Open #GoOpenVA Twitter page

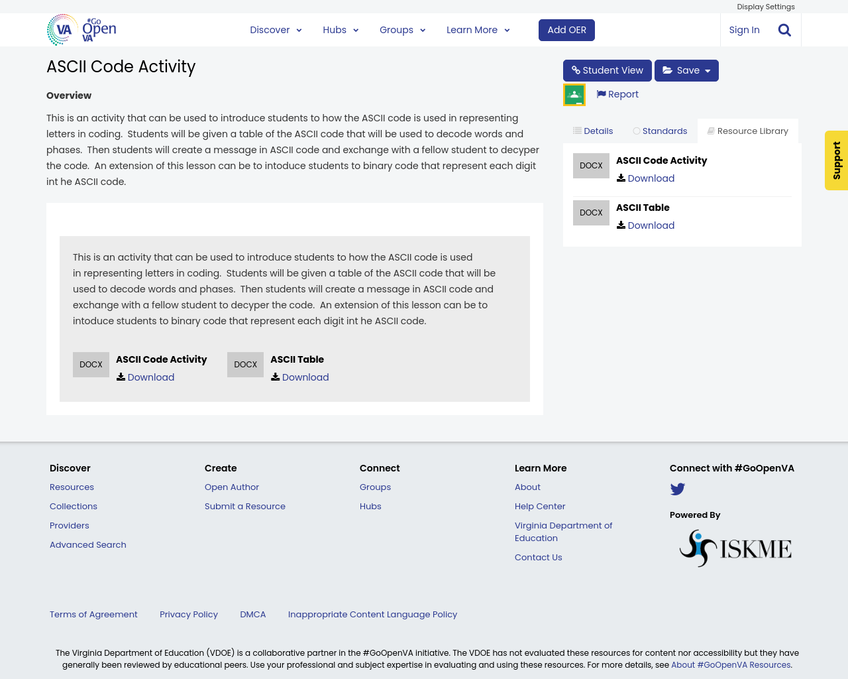tap(677, 489)
